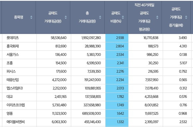
Task: Click highlighted ratio 2.341
Action: pos(120,63)
